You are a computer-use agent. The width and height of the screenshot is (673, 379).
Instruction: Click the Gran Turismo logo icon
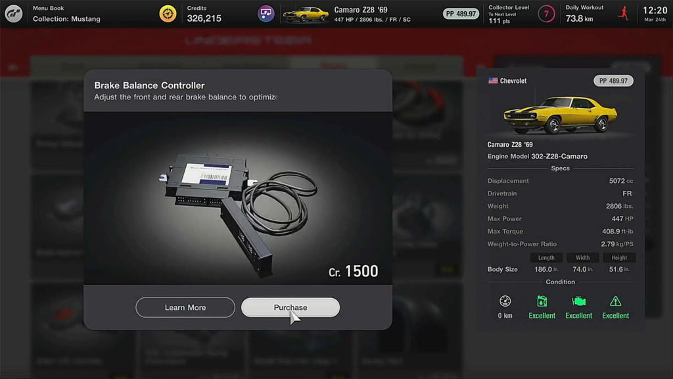pyautogui.click(x=13, y=14)
